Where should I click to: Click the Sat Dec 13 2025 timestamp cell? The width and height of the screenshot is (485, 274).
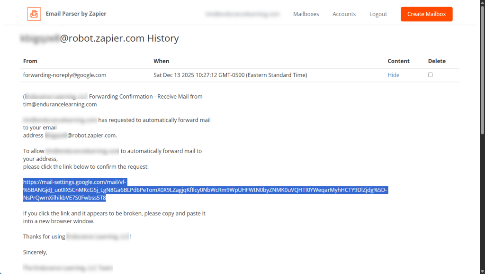pos(230,75)
